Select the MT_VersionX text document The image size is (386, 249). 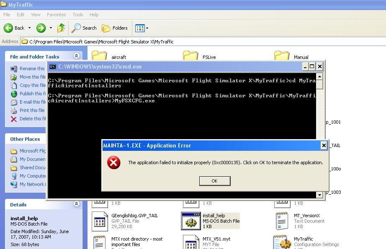point(300,221)
